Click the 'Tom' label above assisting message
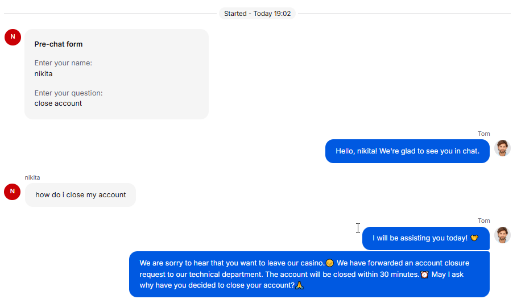The width and height of the screenshot is (517, 299). pyautogui.click(x=483, y=221)
